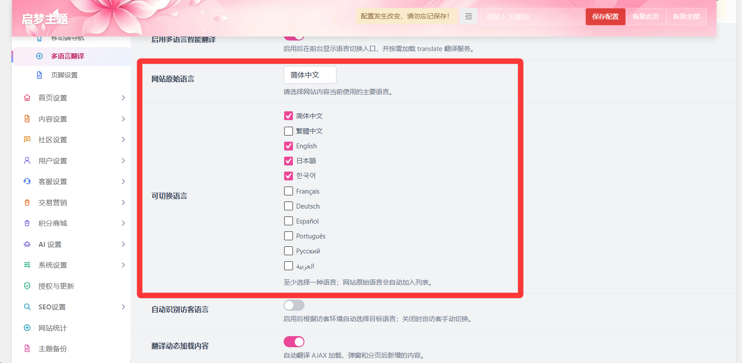Viewport: 742px width, 363px height.
Task: Open the 页脚设置 sidebar menu item
Action: (72, 75)
